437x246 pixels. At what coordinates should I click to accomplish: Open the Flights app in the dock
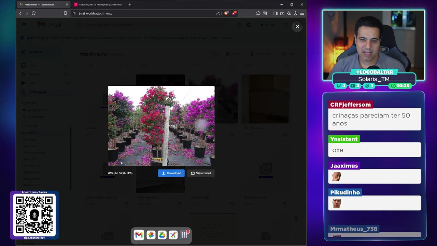tap(173, 235)
